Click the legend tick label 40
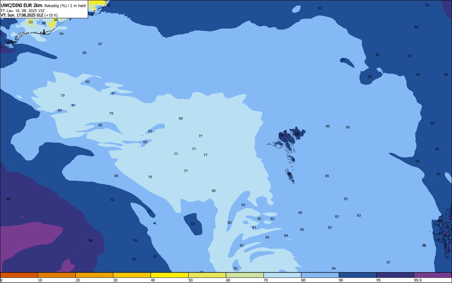Image resolution: width=452 pixels, height=283 pixels. pos(153,280)
